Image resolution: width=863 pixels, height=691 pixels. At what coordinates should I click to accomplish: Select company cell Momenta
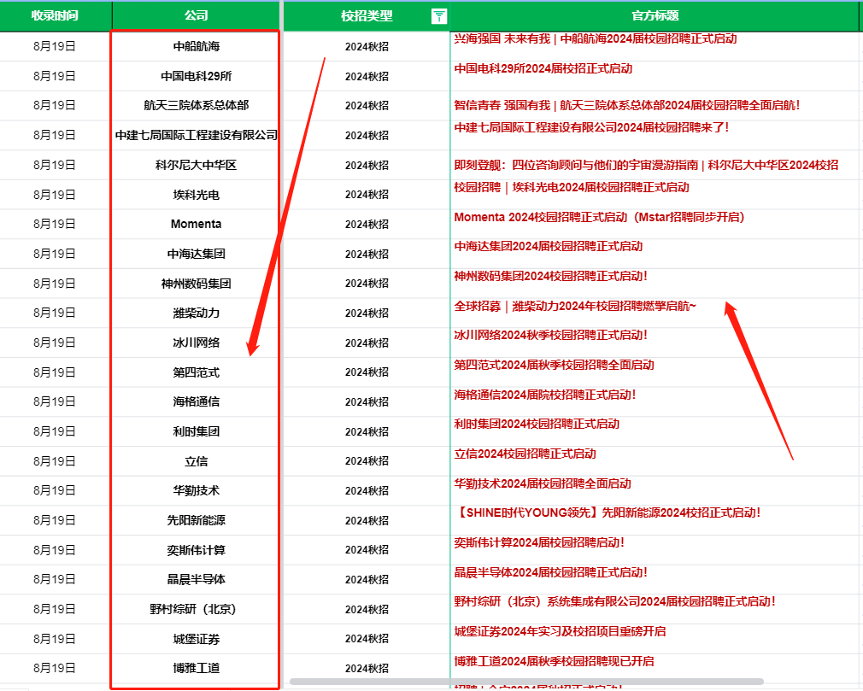tap(196, 224)
